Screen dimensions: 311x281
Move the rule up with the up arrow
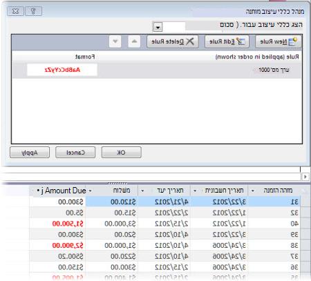pos(134,41)
